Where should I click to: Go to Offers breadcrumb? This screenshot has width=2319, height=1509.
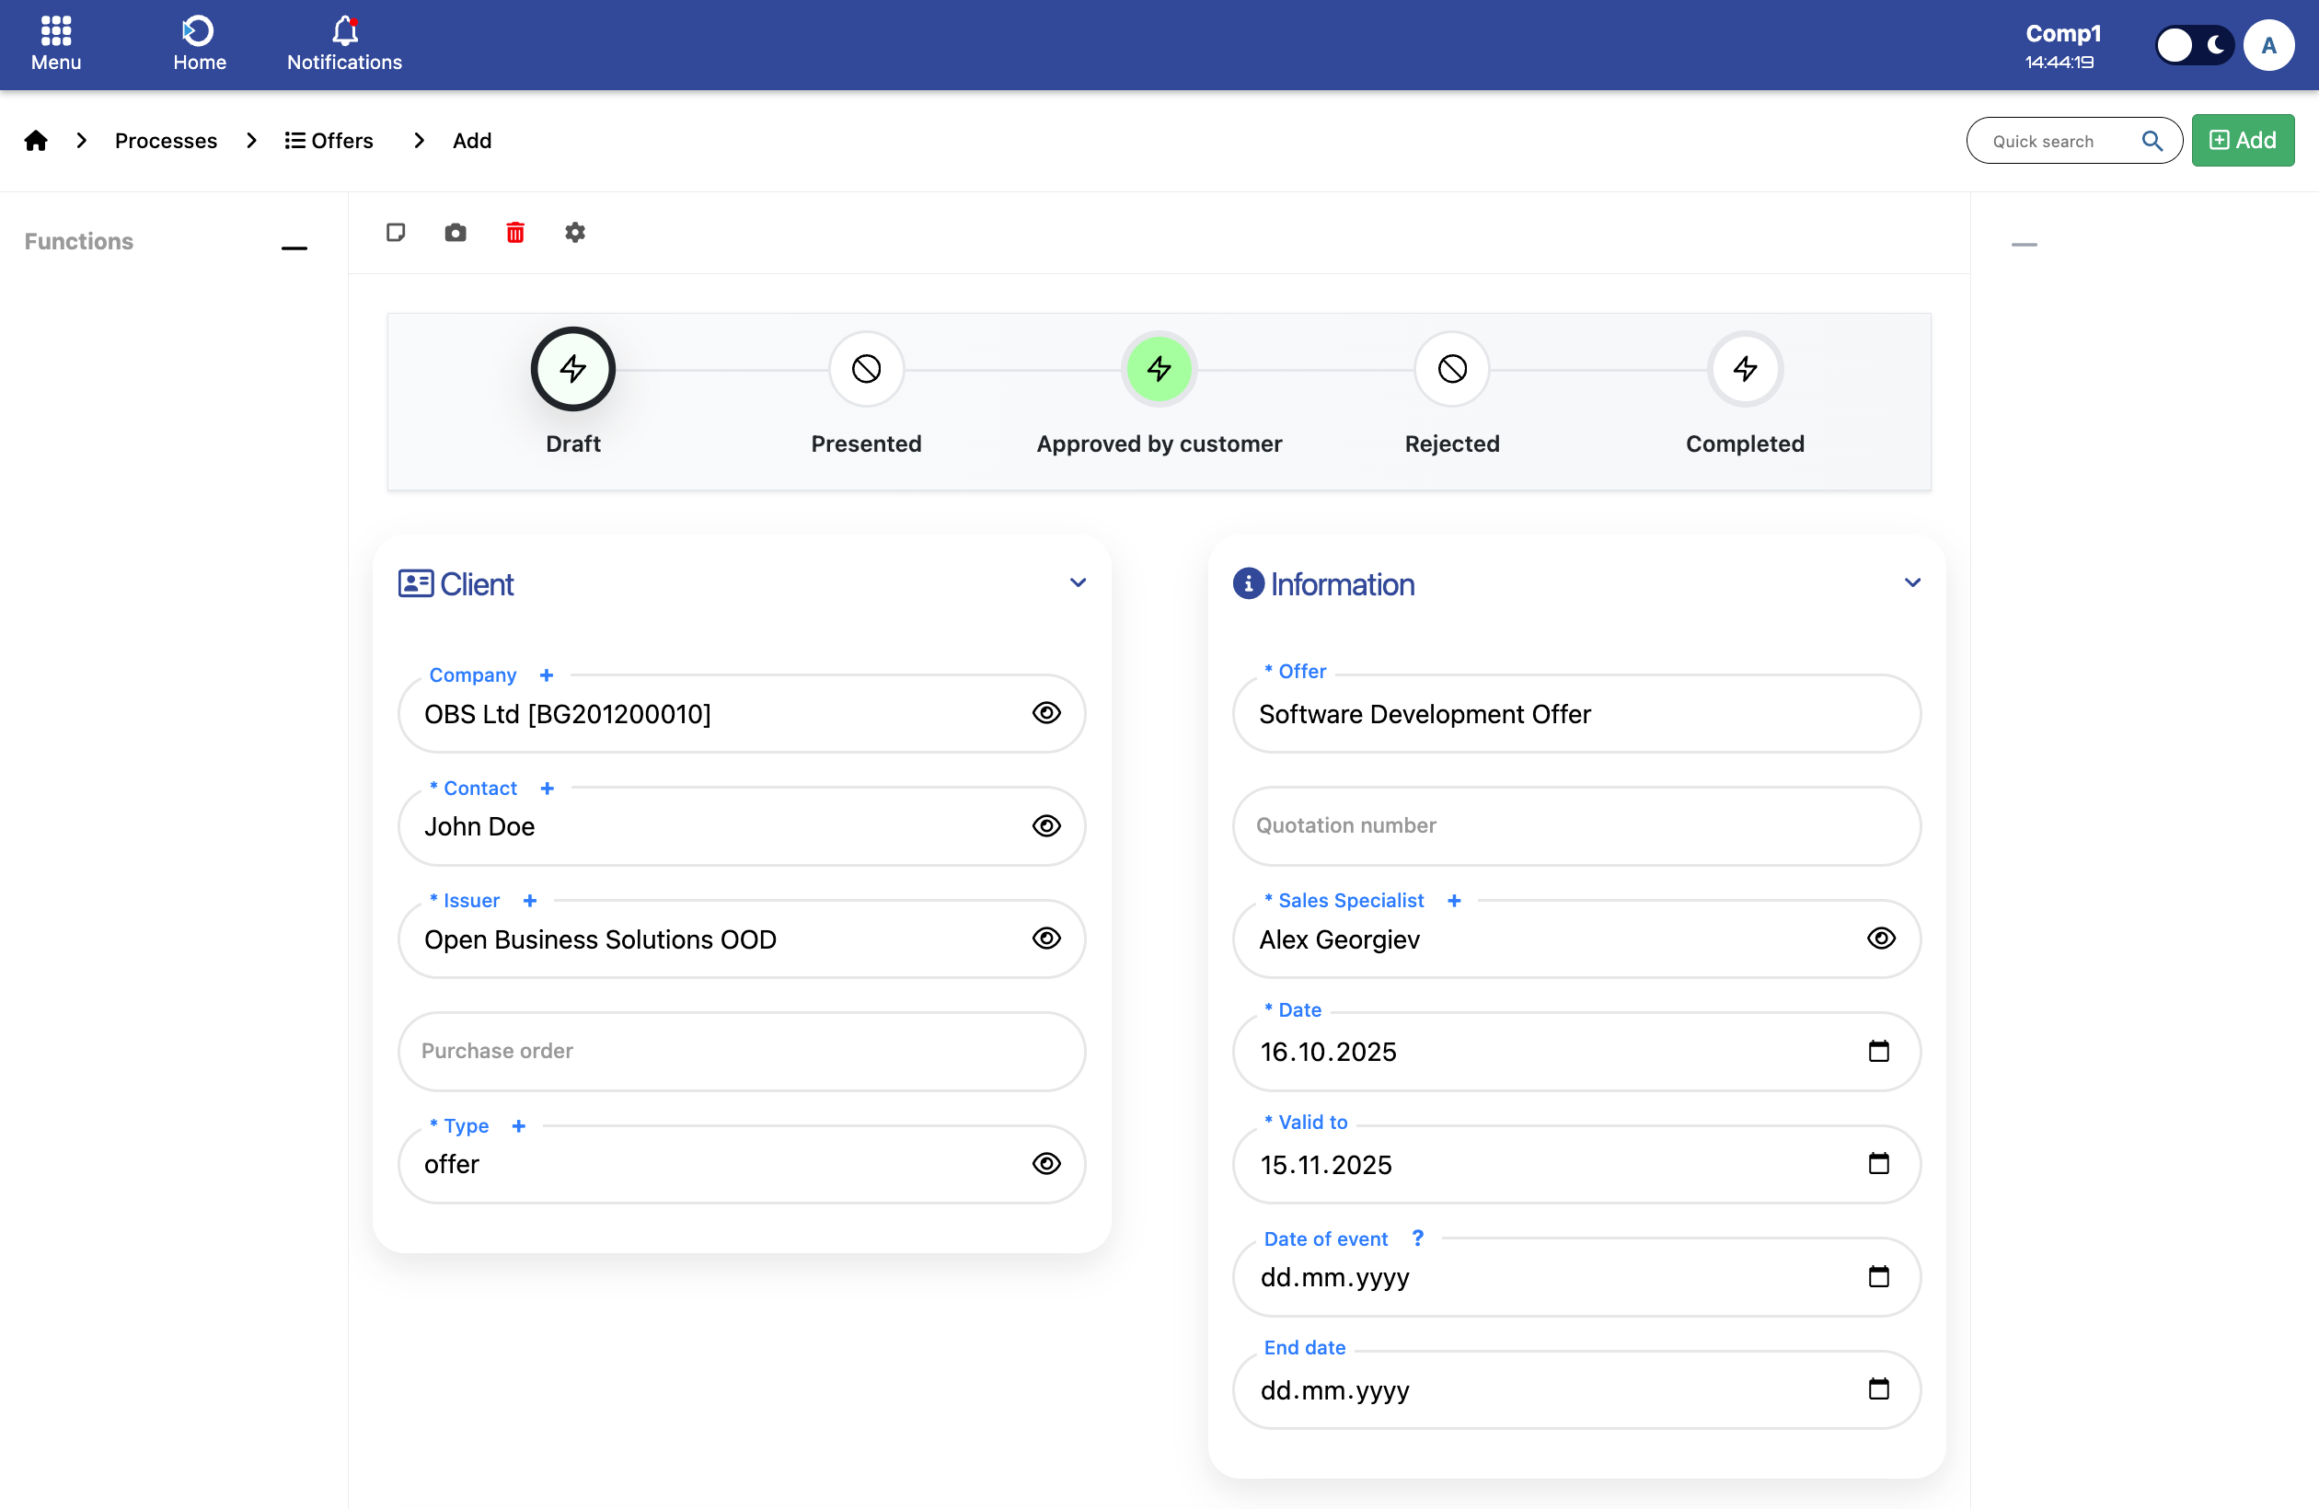329,142
